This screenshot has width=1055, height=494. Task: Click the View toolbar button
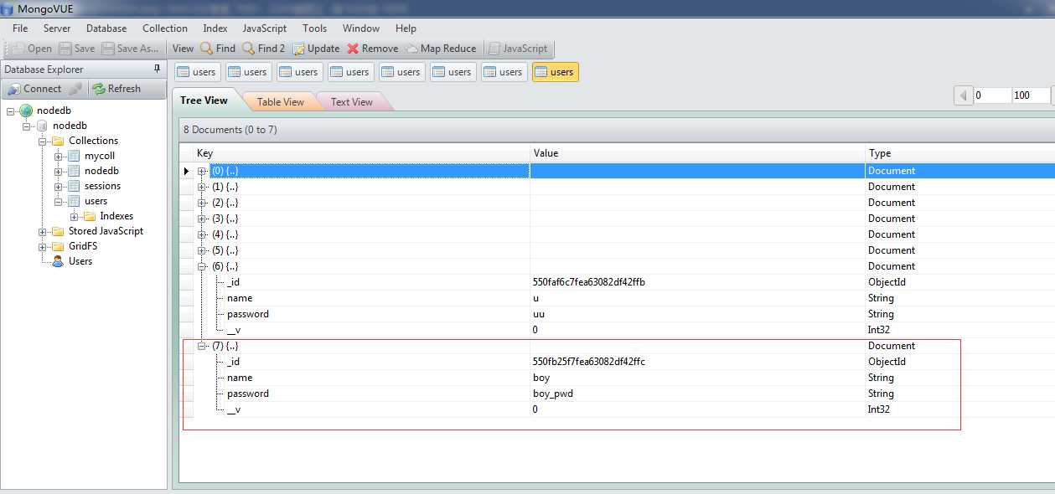pyautogui.click(x=184, y=49)
